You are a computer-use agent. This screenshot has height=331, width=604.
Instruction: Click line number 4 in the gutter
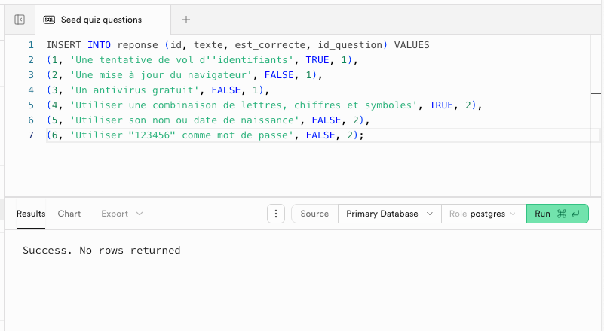[x=31, y=90]
